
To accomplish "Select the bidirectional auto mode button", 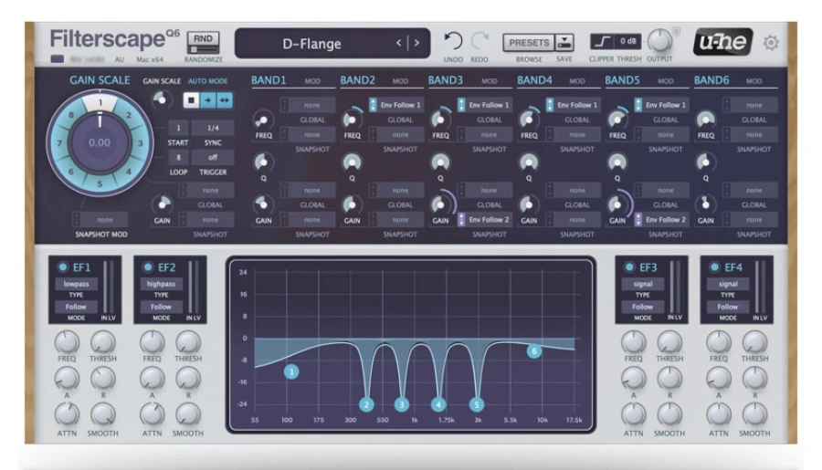I will 225,100.
